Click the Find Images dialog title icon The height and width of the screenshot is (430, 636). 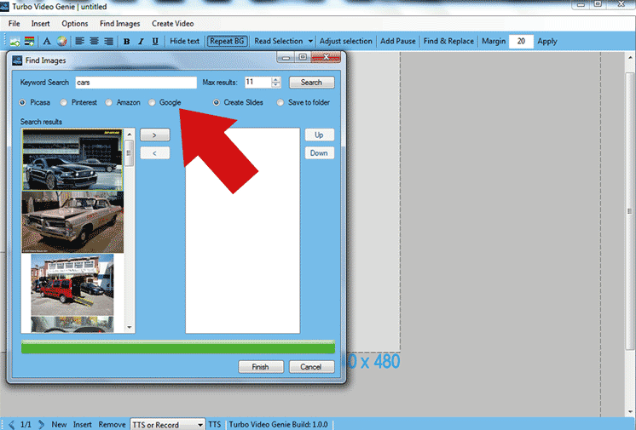[17, 60]
